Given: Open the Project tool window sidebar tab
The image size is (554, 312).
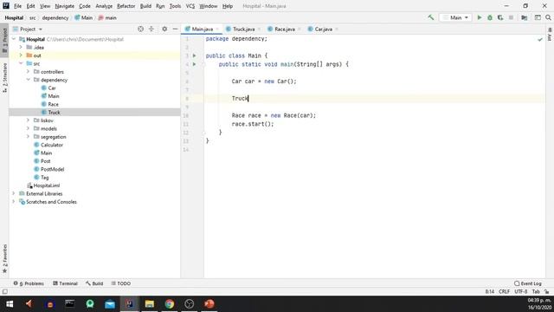Looking at the screenshot, I should tap(4, 40).
